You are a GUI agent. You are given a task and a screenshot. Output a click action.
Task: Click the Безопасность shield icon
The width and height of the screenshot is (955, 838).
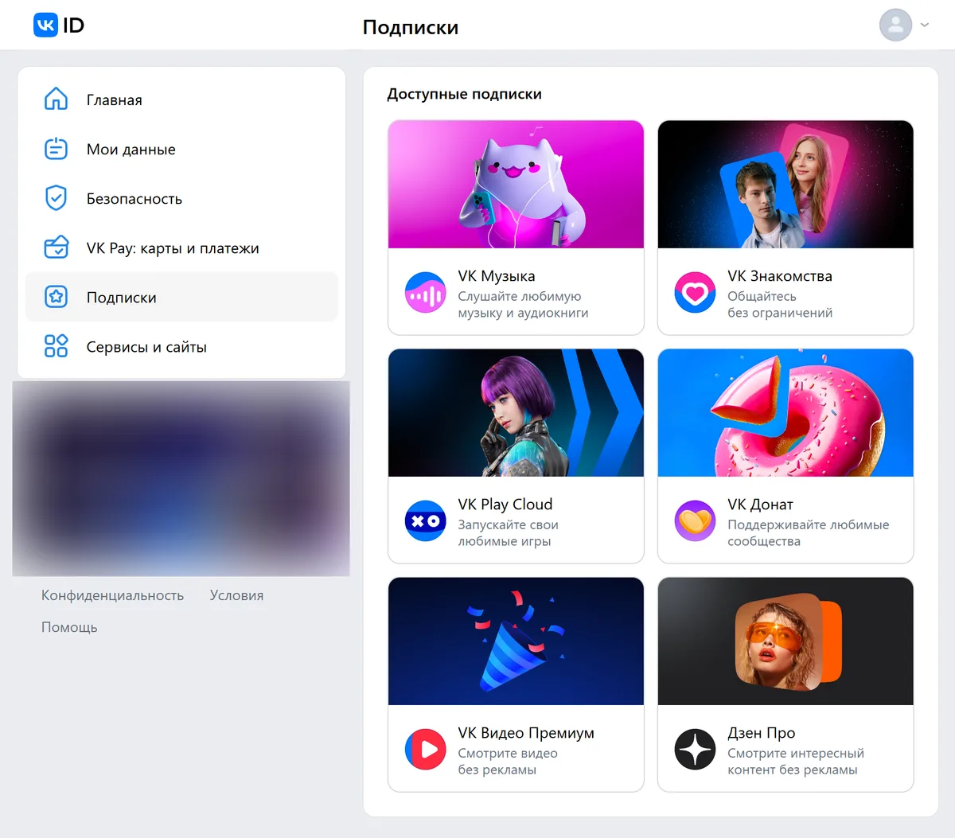tap(56, 198)
